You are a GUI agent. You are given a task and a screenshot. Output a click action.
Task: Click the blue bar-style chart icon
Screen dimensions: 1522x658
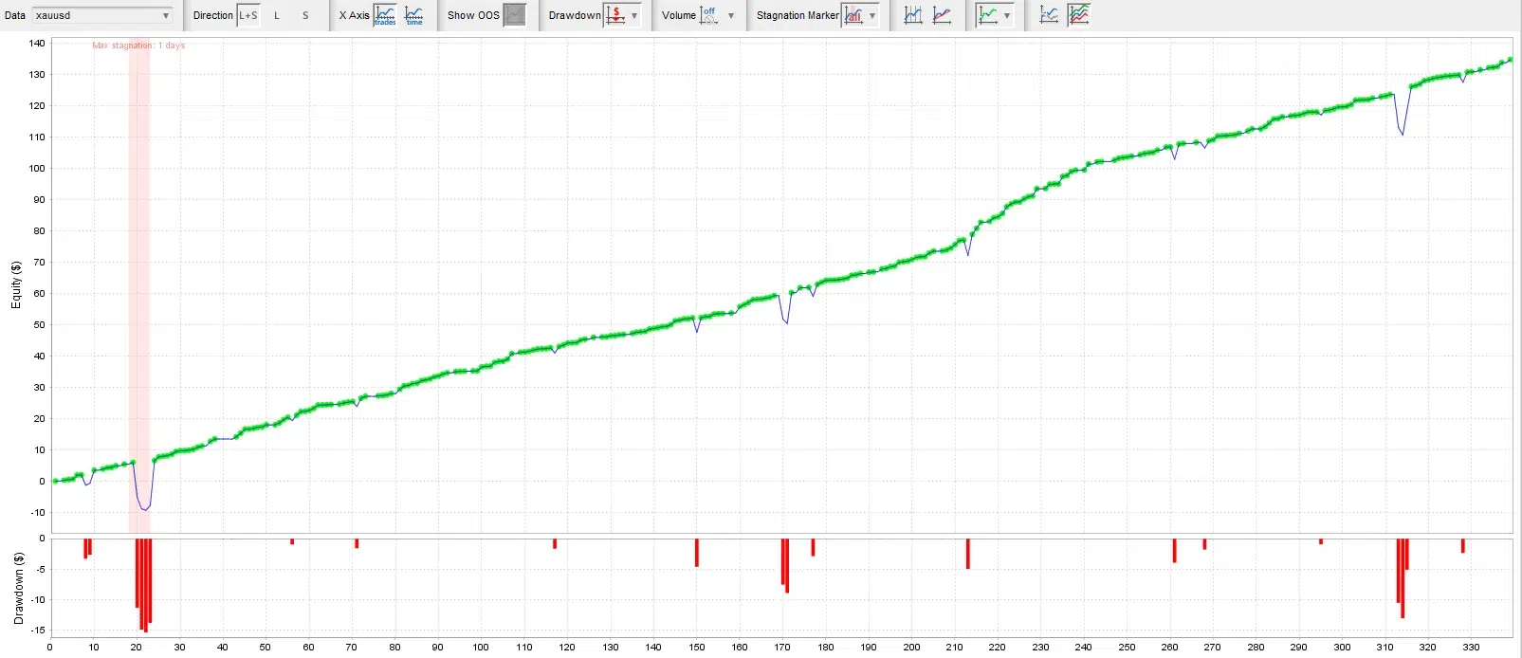tap(913, 15)
